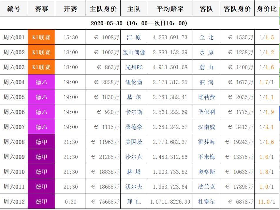
Task: Click the 11.0/1 value ratio cell
Action: pos(266,202)
